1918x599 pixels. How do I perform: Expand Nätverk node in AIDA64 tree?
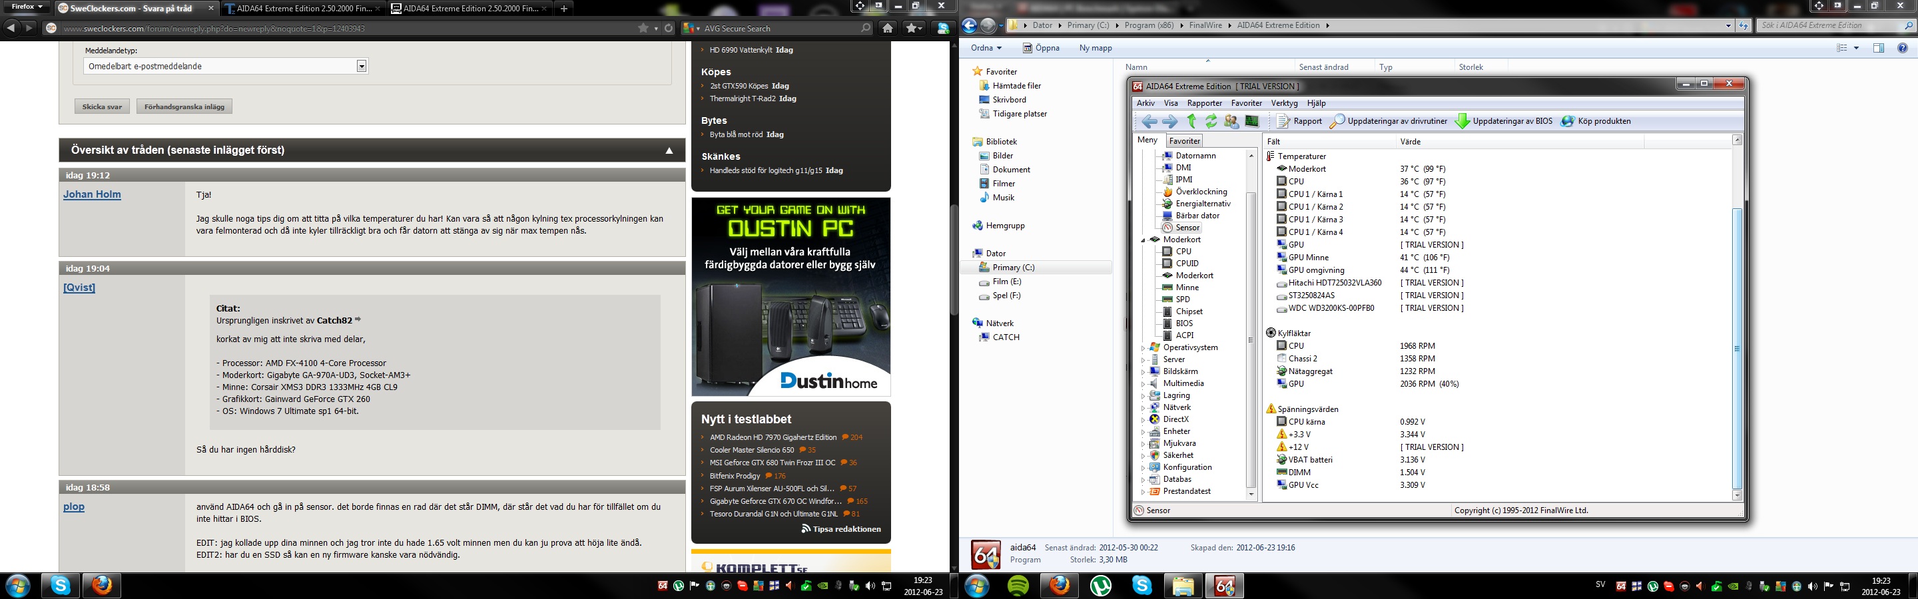[x=1143, y=407]
